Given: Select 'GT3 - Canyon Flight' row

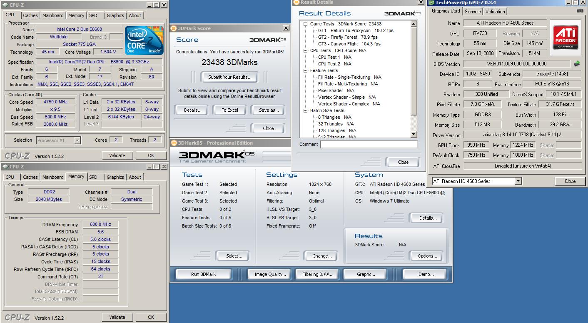Looking at the screenshot, I should coord(349,44).
